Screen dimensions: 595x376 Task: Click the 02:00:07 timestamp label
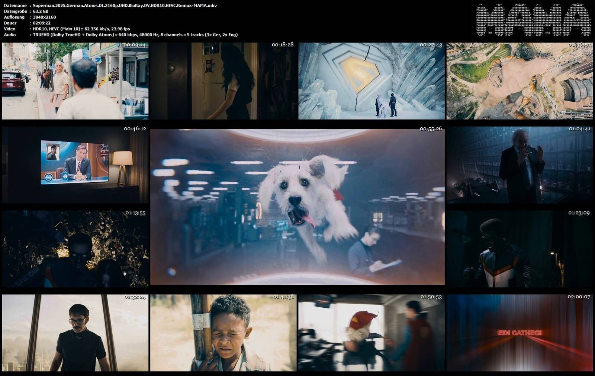tap(579, 297)
